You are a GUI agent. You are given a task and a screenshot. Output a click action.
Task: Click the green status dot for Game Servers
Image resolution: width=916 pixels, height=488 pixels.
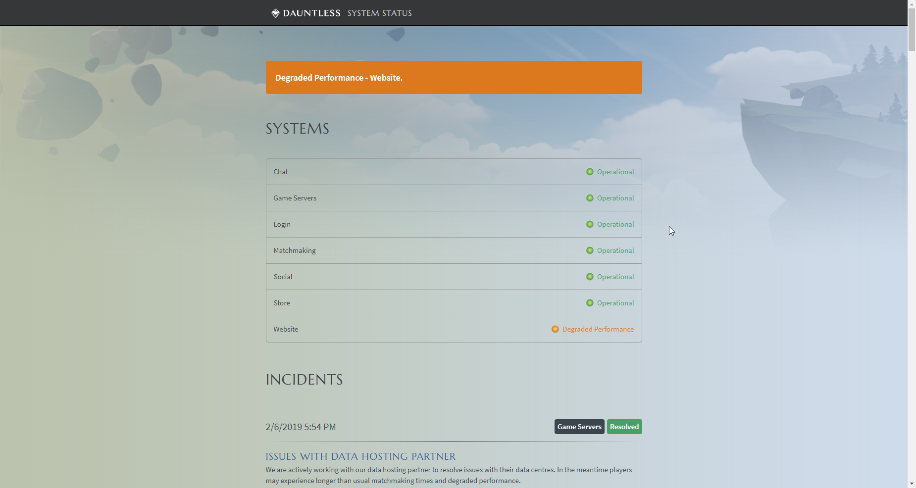click(x=590, y=198)
